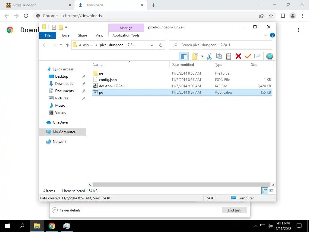Select the jre folder
This screenshot has height=232, width=309.
click(x=182, y=73)
